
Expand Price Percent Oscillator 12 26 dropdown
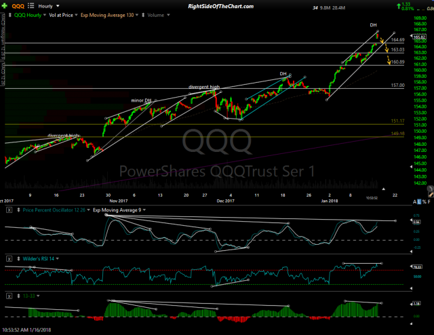(89, 210)
